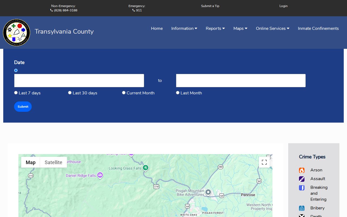Click the end date input field
Screen dimensions: 347x217
tap(241, 81)
